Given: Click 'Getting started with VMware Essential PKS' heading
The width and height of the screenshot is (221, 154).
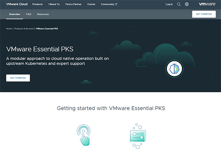Looking at the screenshot, I should 111,108.
